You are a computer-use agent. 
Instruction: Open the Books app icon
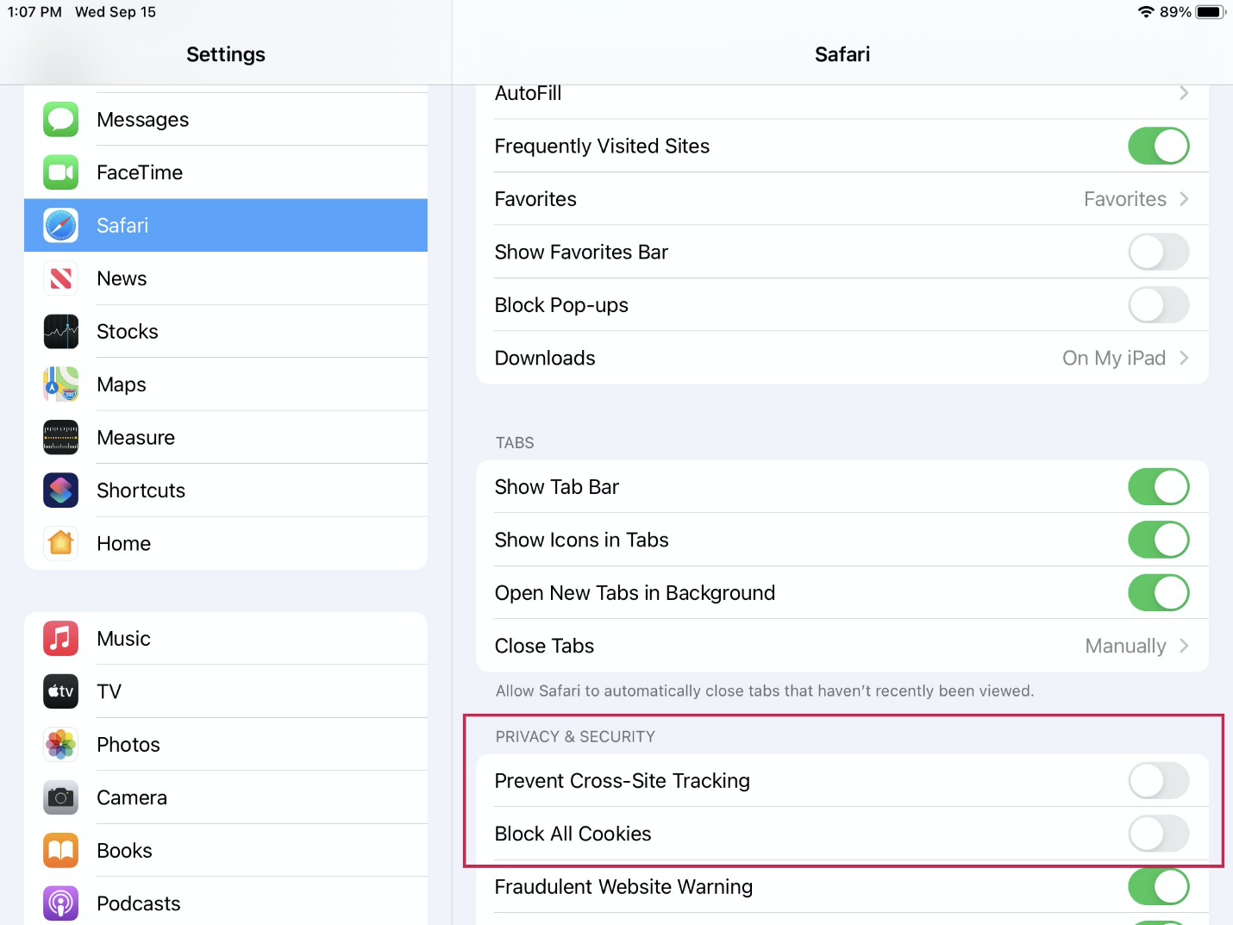(x=61, y=851)
